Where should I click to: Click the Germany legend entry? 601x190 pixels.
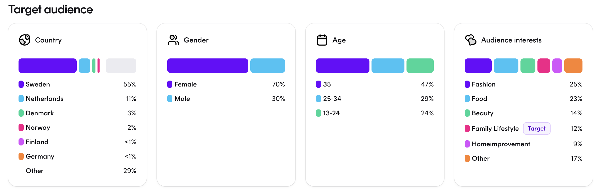pos(40,156)
